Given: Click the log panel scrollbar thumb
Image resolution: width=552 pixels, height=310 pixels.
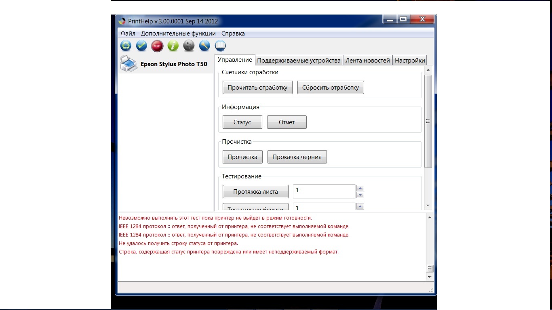Looking at the screenshot, I should (x=430, y=269).
